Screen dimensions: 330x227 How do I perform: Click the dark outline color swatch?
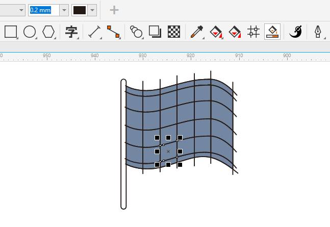80,10
